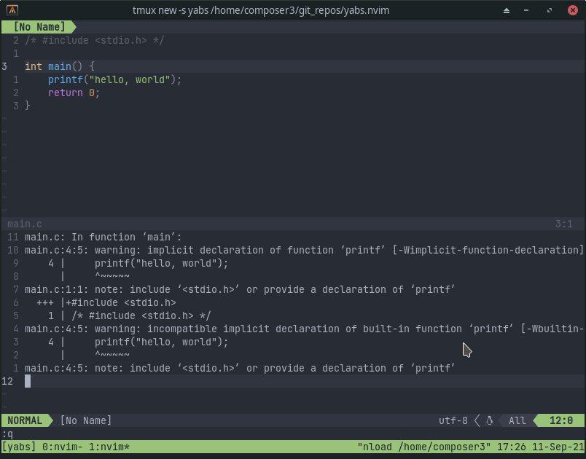This screenshot has width=586, height=459.
Task: Click the Linux penguin icon in statusline
Action: (489, 420)
